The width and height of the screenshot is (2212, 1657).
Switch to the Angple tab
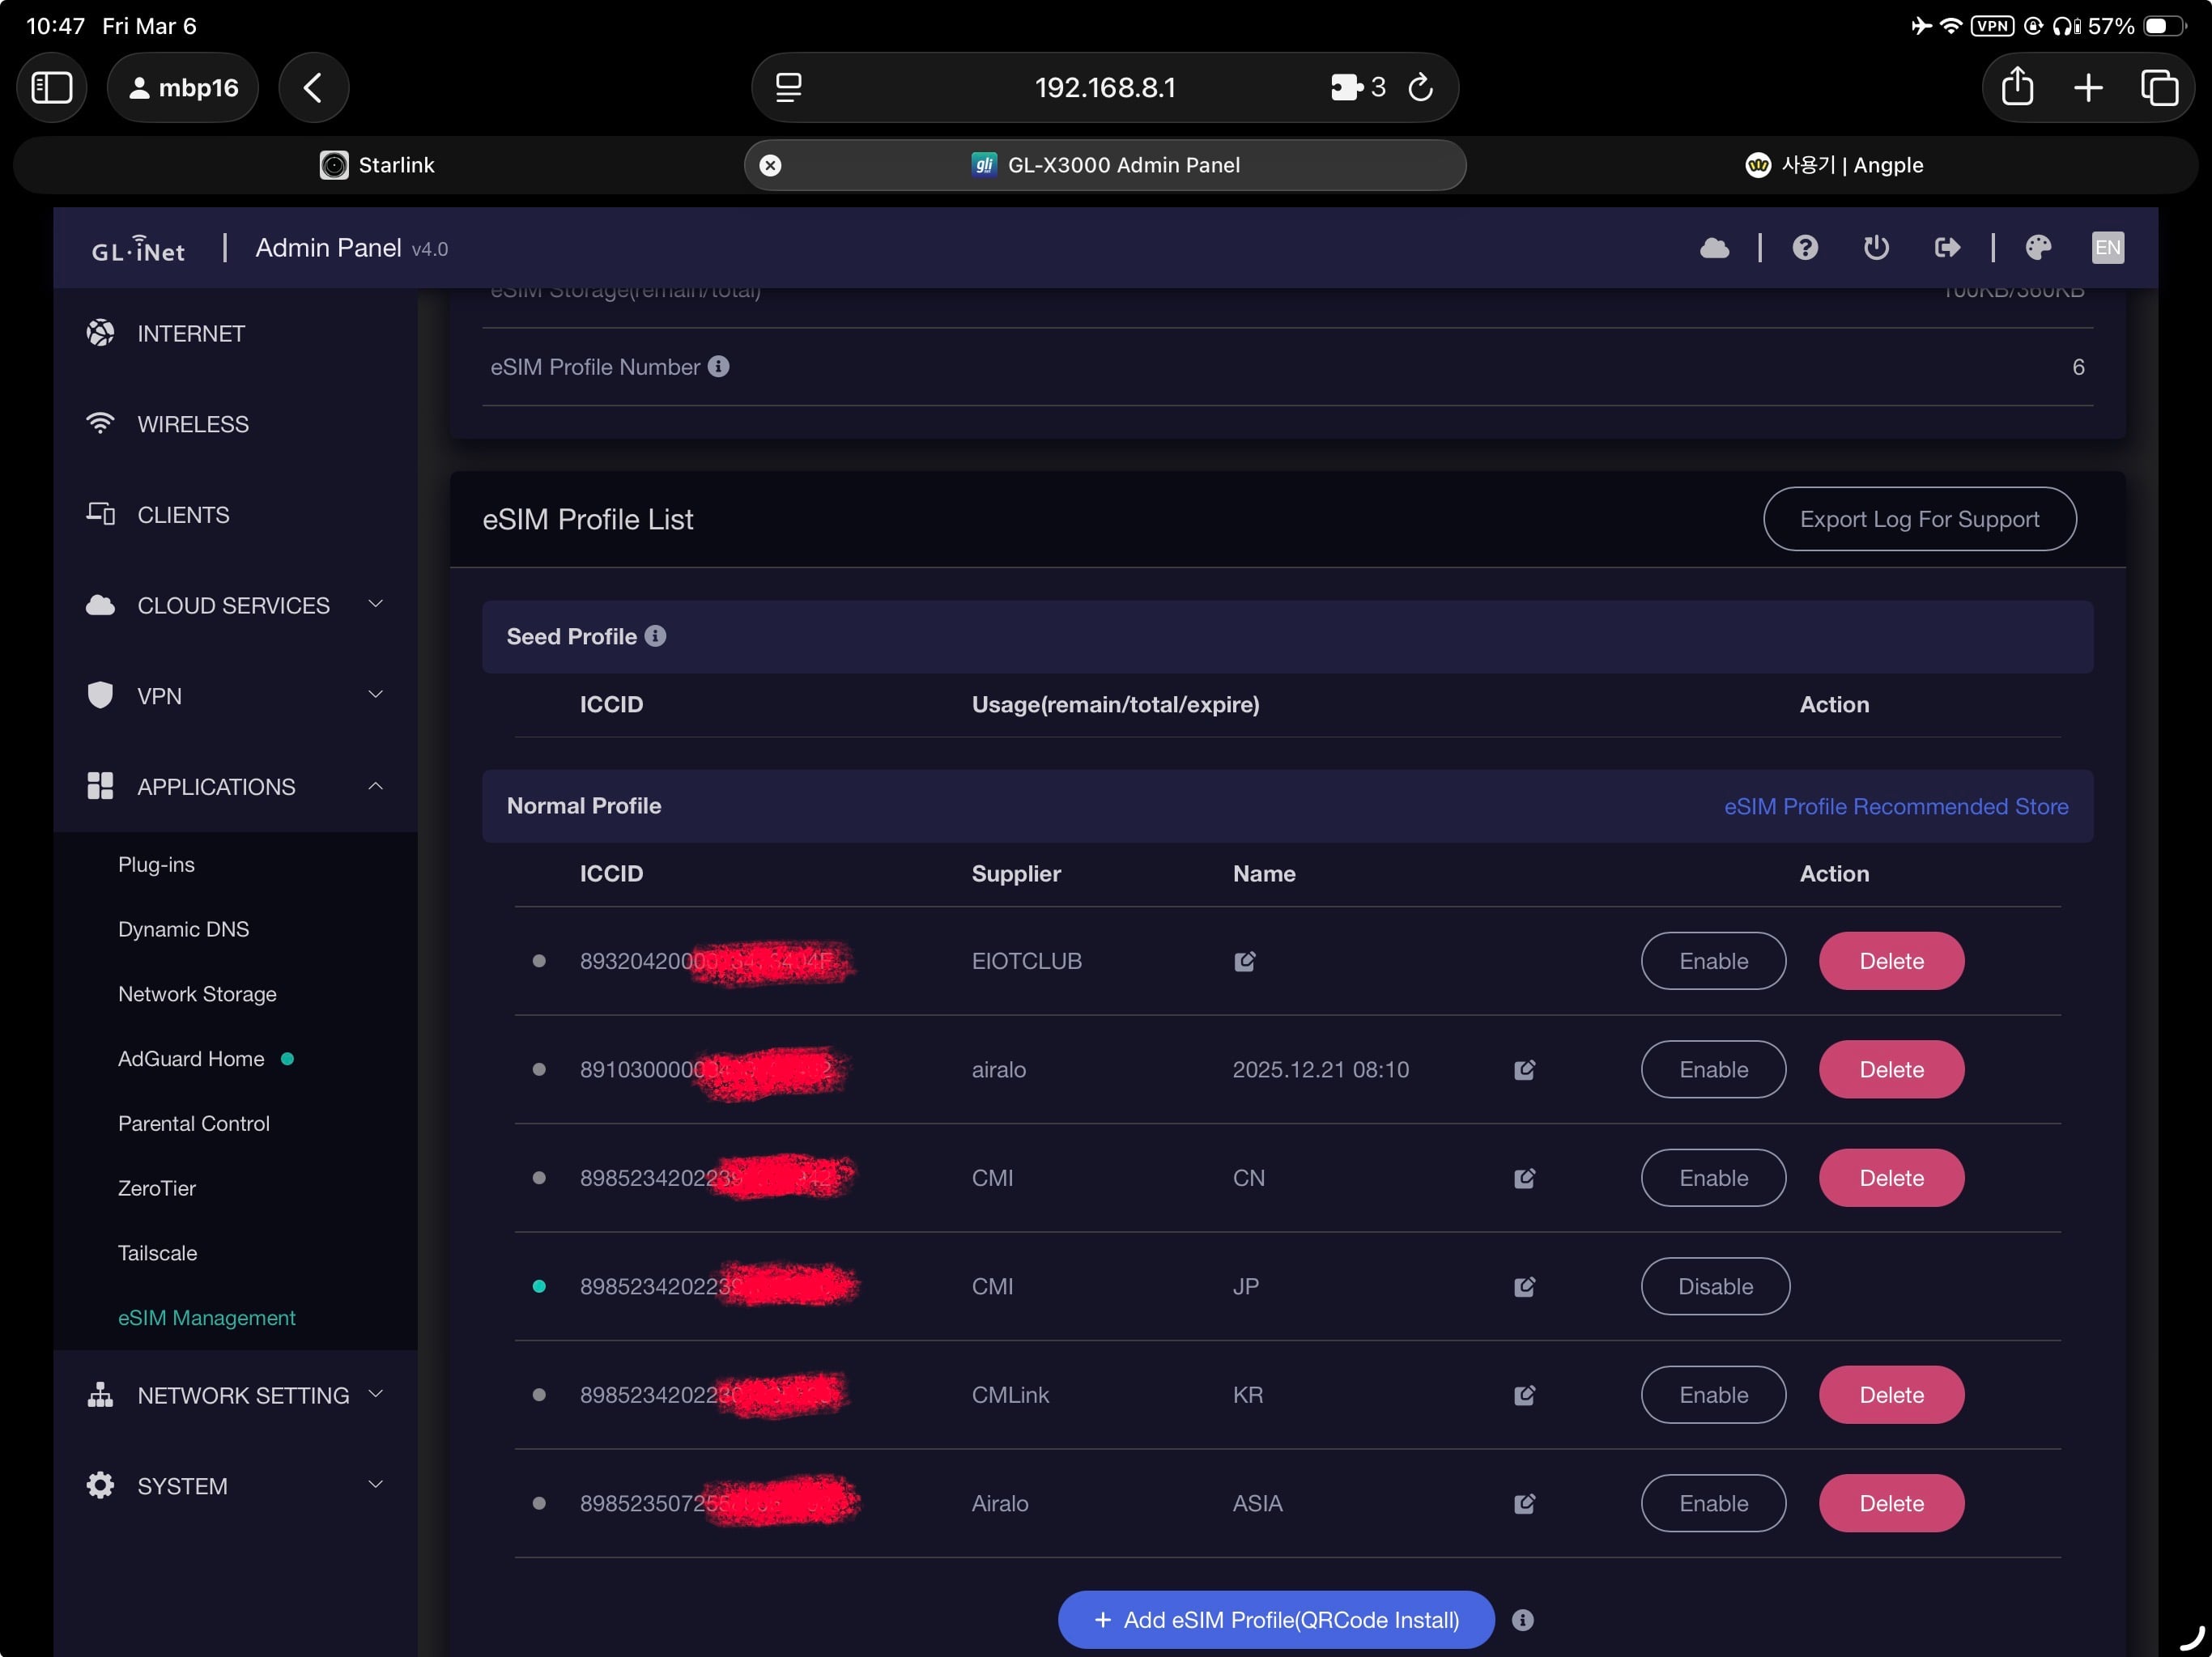1833,165
